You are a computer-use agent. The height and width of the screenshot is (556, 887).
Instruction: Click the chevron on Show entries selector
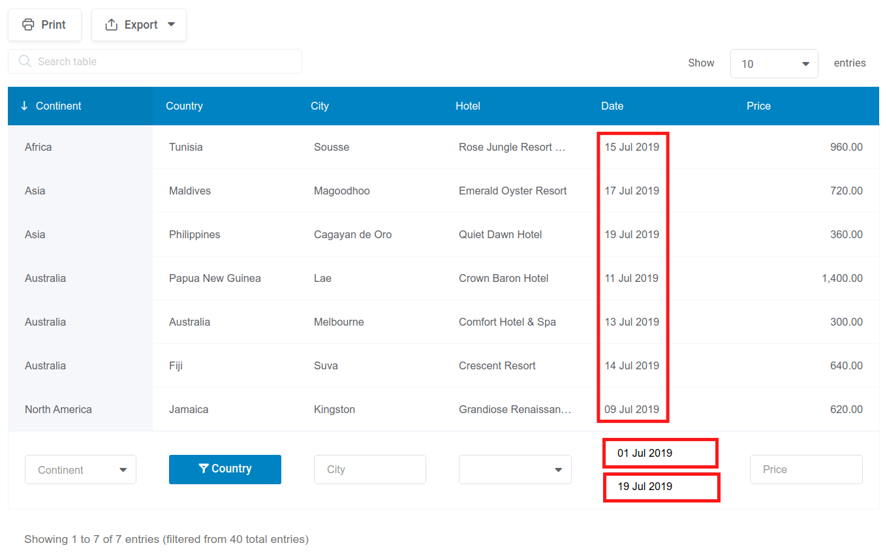pos(805,63)
